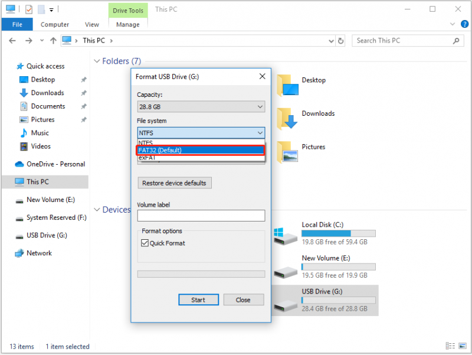The image size is (472, 355).
Task: Click the search magnifier icon
Action: click(456, 41)
